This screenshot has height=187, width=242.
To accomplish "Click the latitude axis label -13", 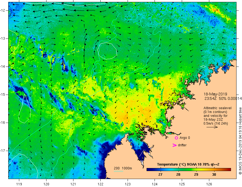I will (x=3, y=38).
